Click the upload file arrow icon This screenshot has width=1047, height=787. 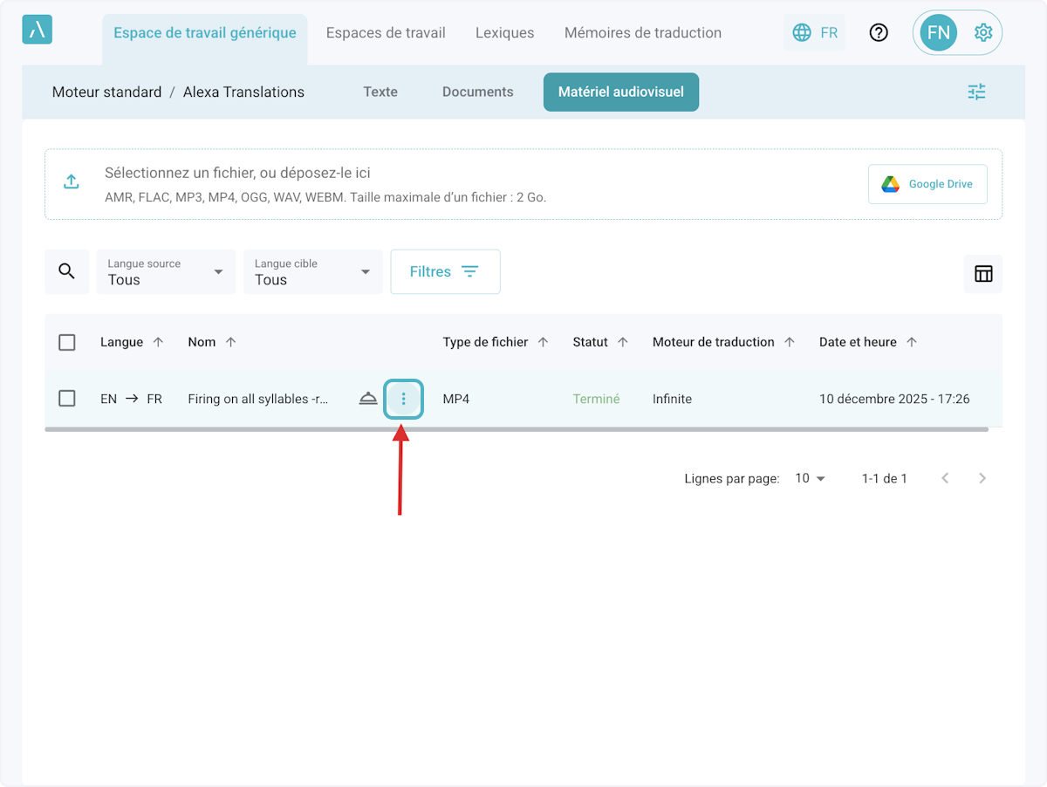pyautogui.click(x=72, y=181)
